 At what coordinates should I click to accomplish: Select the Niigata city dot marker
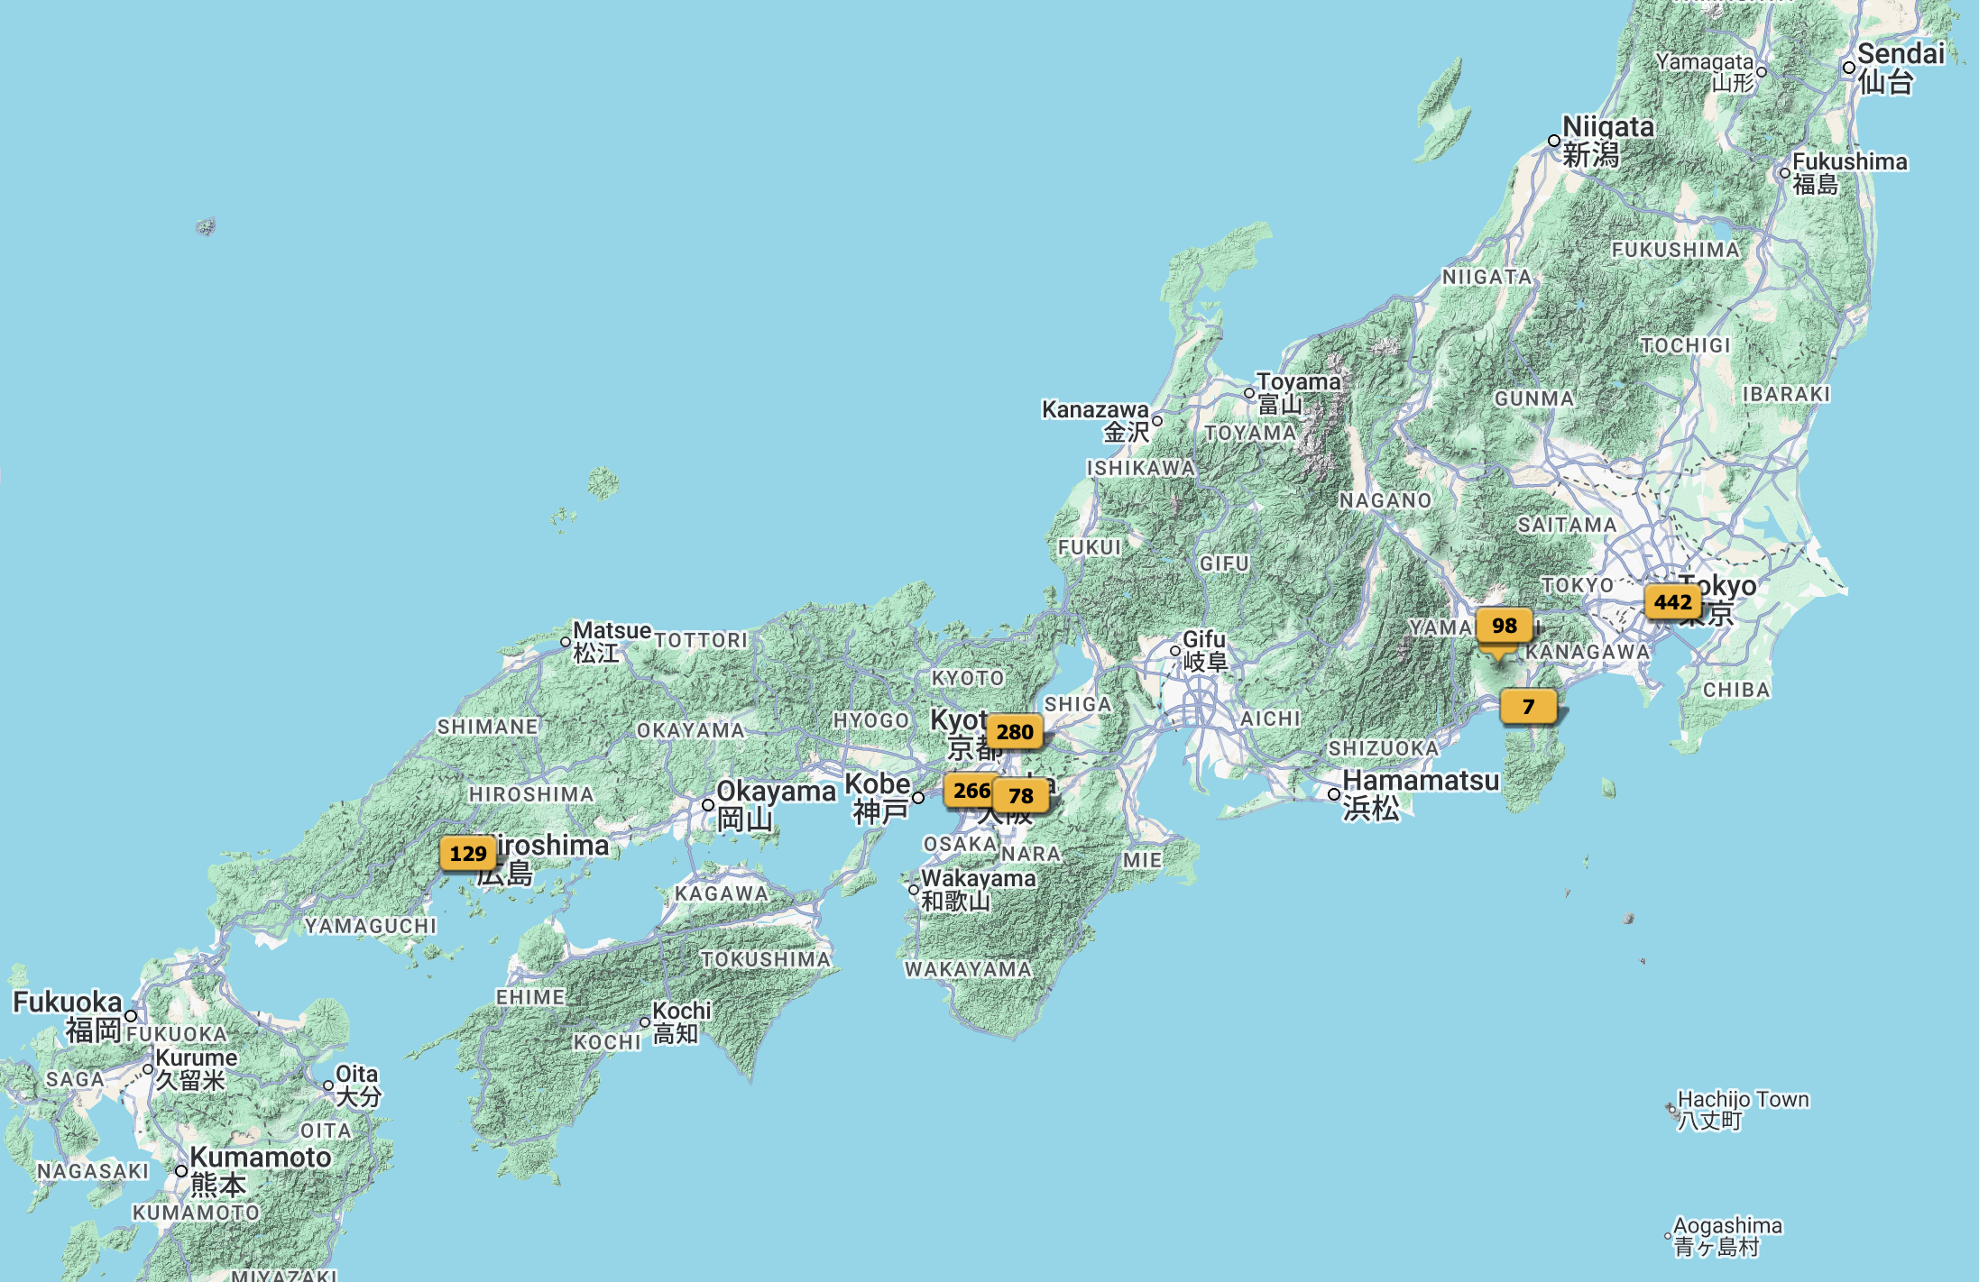pyautogui.click(x=1553, y=141)
